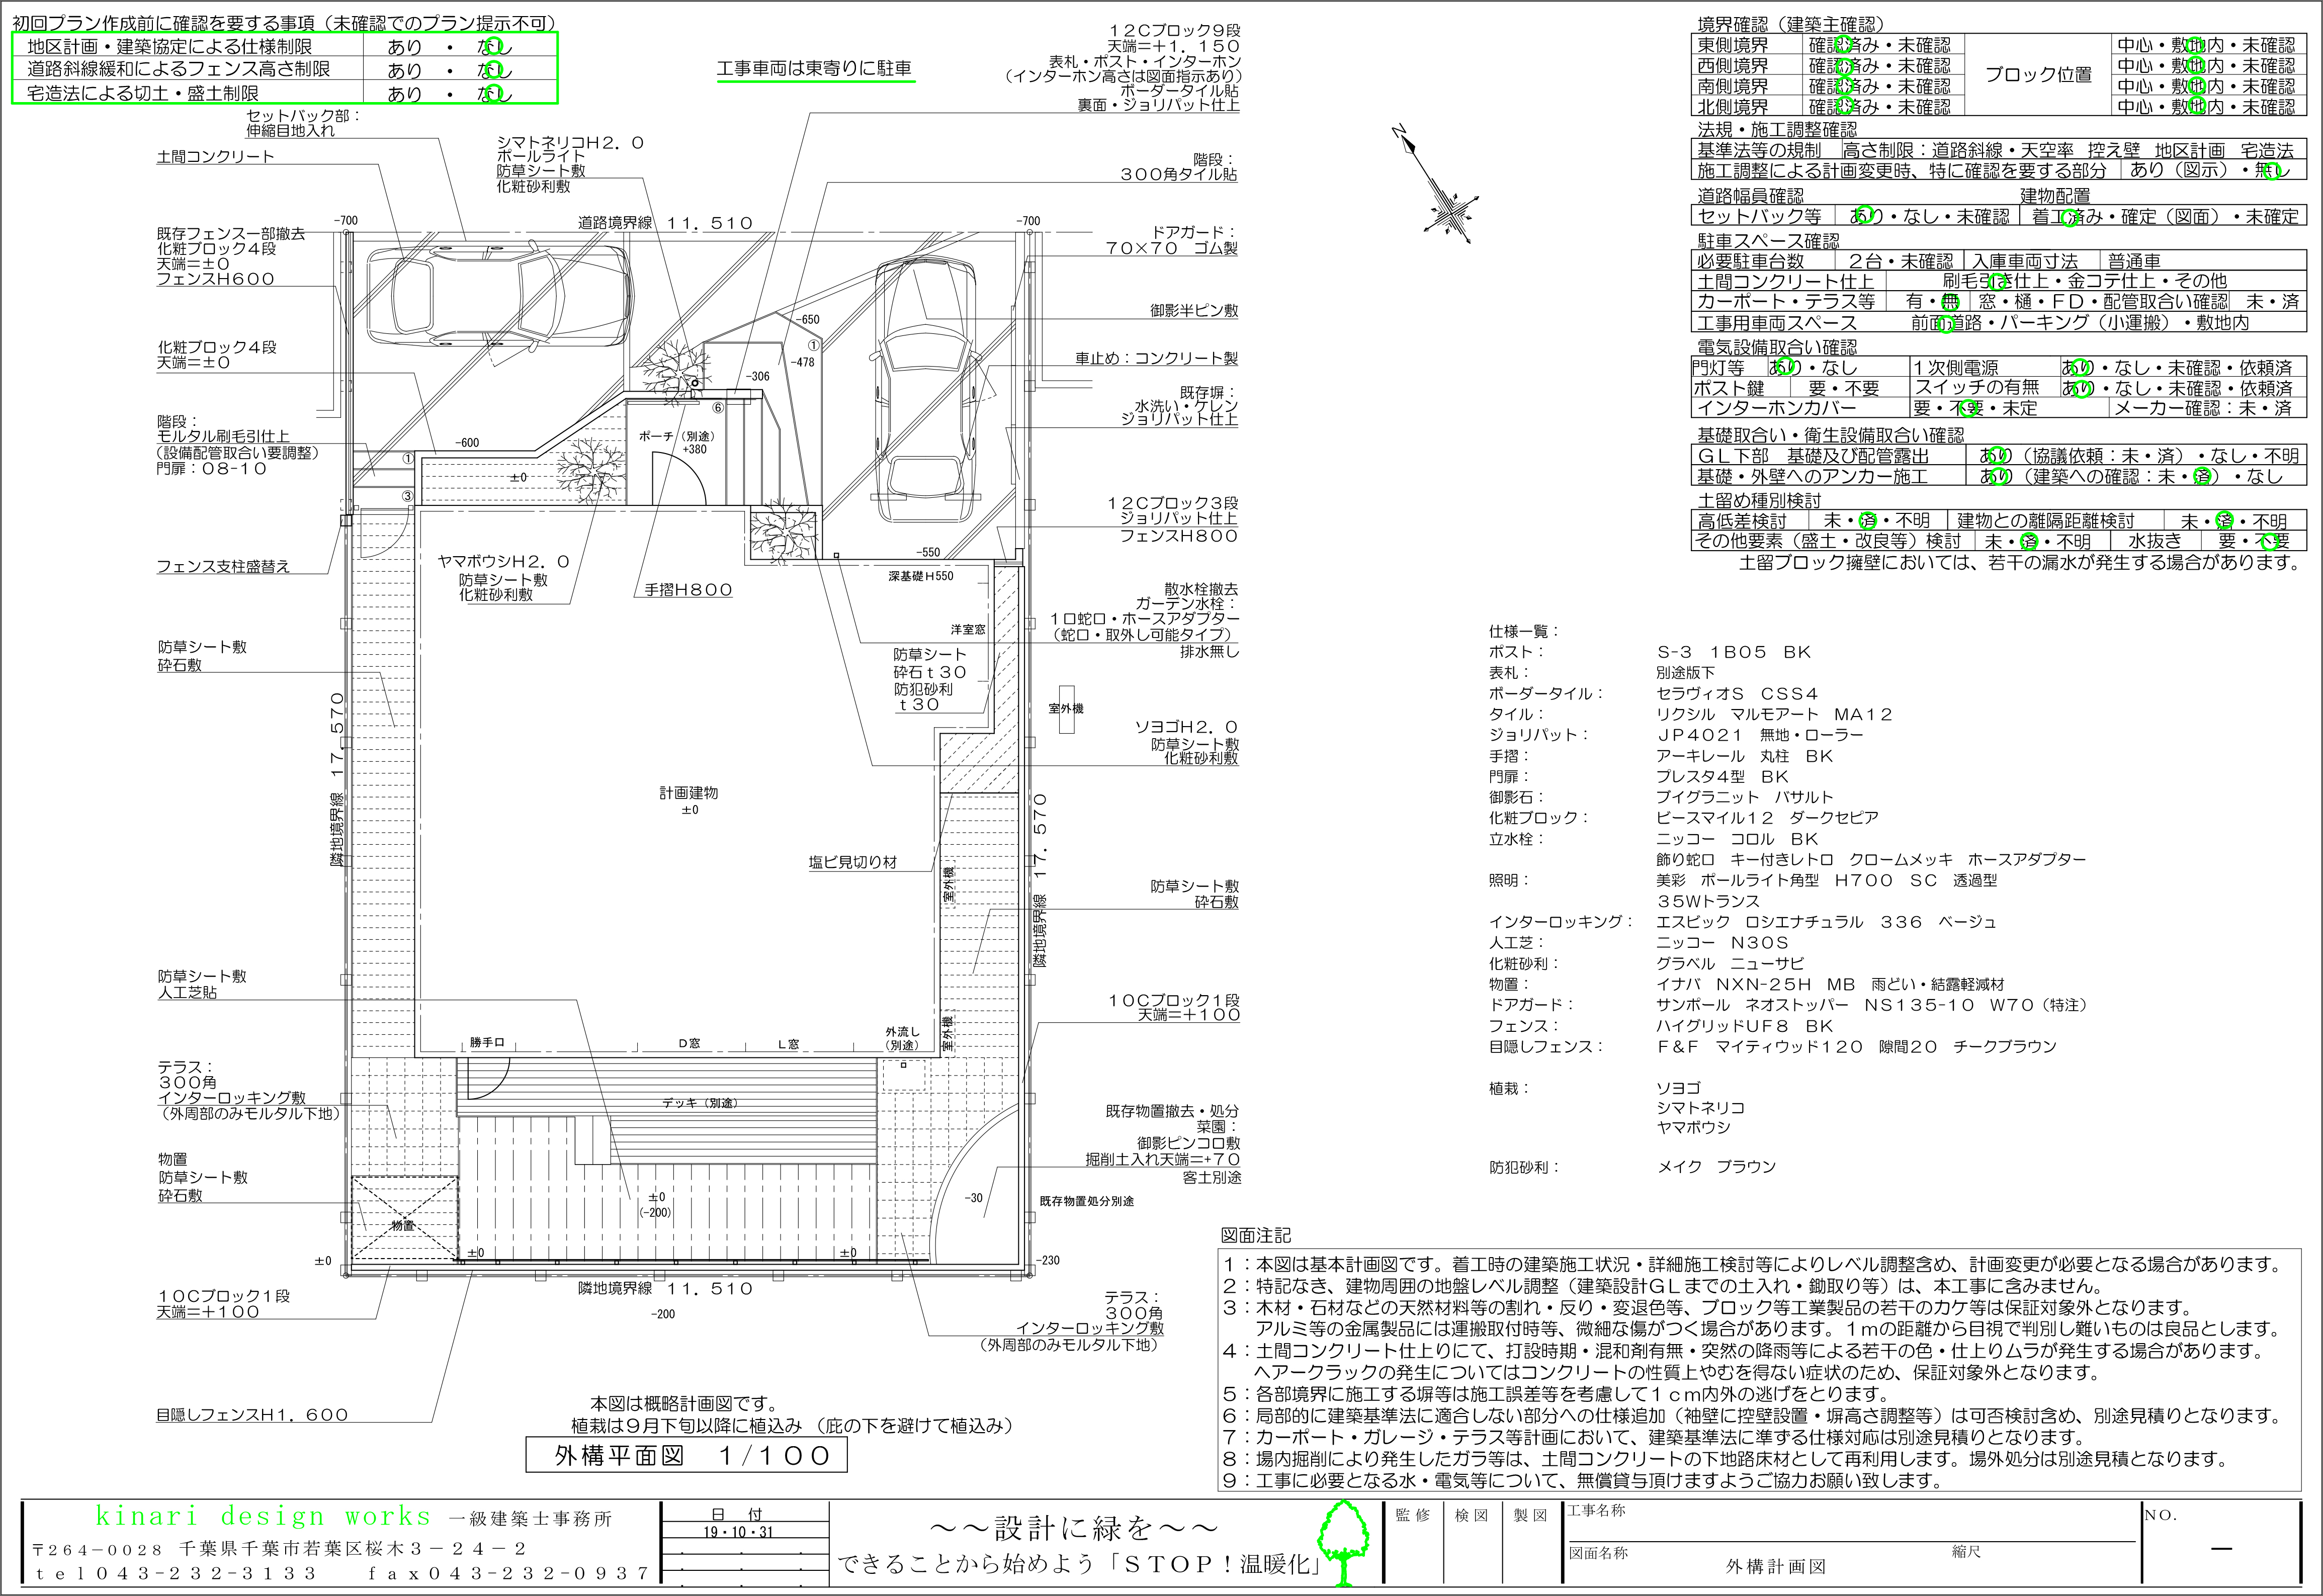2323x1596 pixels.
Task: Click the 門扉:08-10 annotation
Action: pos(212,468)
